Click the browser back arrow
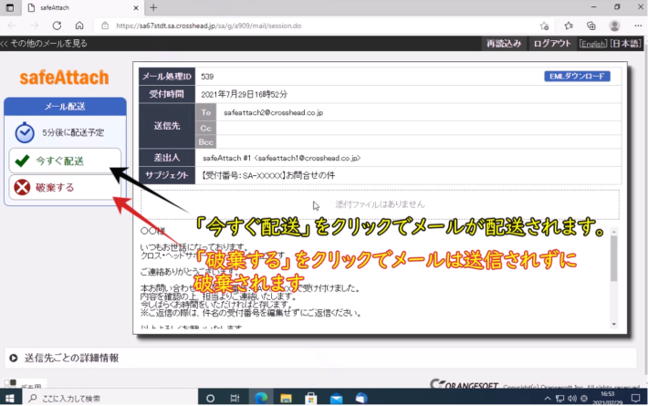The image size is (648, 406). pos(12,26)
